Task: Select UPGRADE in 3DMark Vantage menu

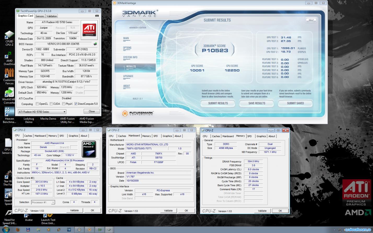Action: point(128,76)
